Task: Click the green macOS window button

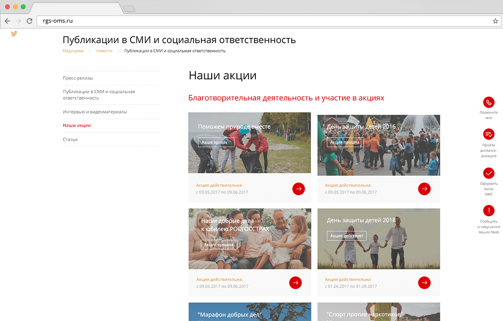Action: tap(23, 7)
